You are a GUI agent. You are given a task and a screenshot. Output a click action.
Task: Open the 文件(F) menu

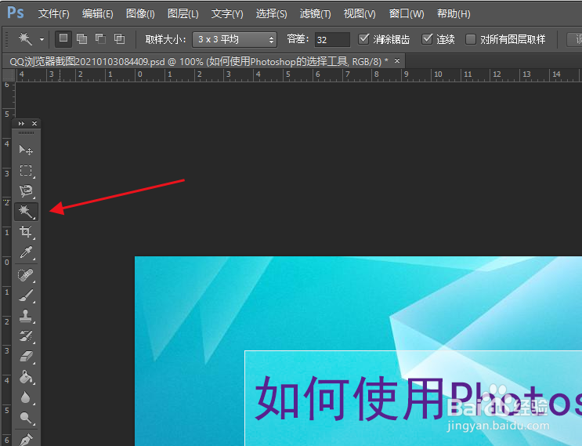(53, 14)
